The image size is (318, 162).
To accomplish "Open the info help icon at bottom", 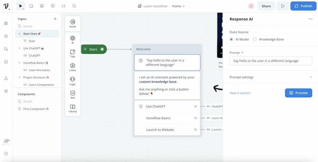I will pyautogui.click(x=6, y=154).
